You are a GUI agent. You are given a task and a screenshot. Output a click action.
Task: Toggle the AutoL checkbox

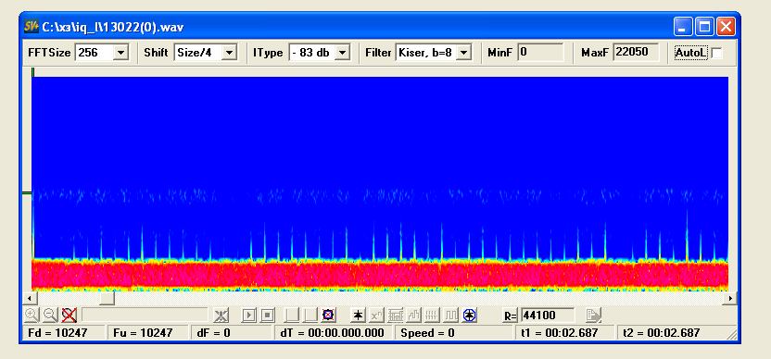(x=717, y=53)
